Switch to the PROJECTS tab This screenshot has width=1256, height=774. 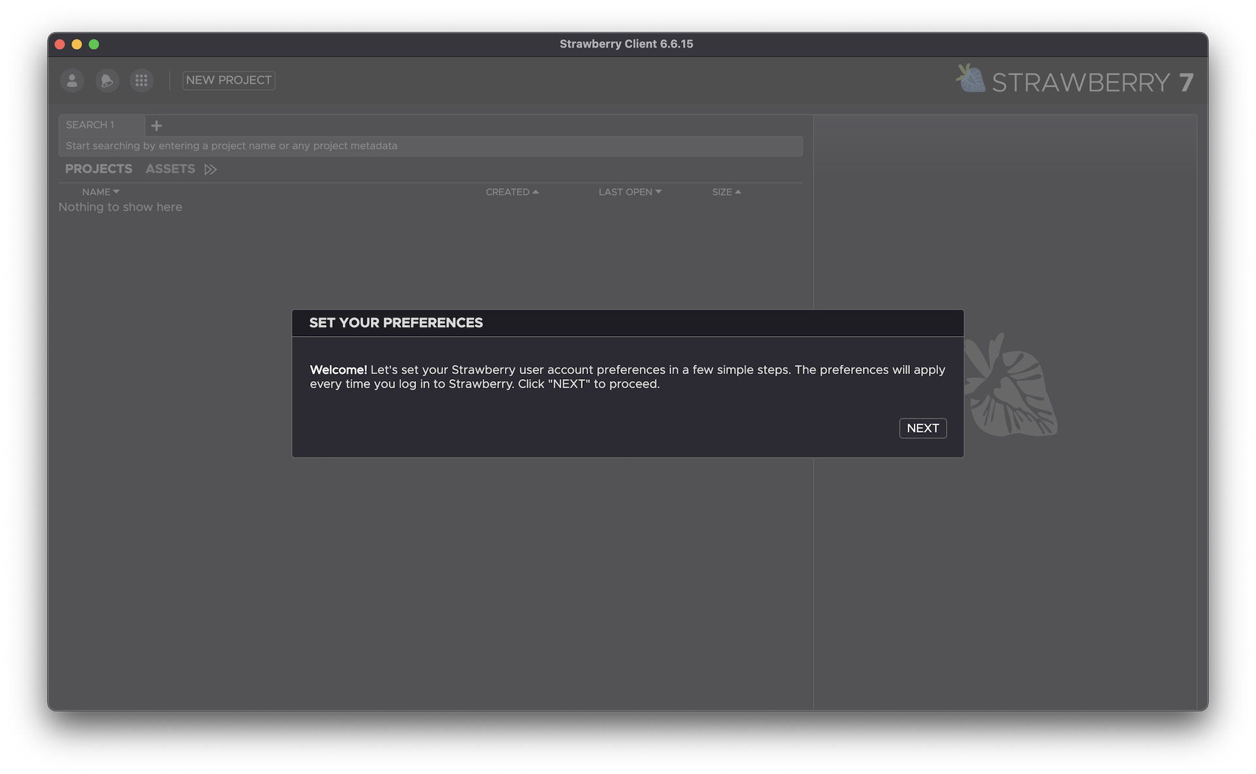pyautogui.click(x=99, y=169)
